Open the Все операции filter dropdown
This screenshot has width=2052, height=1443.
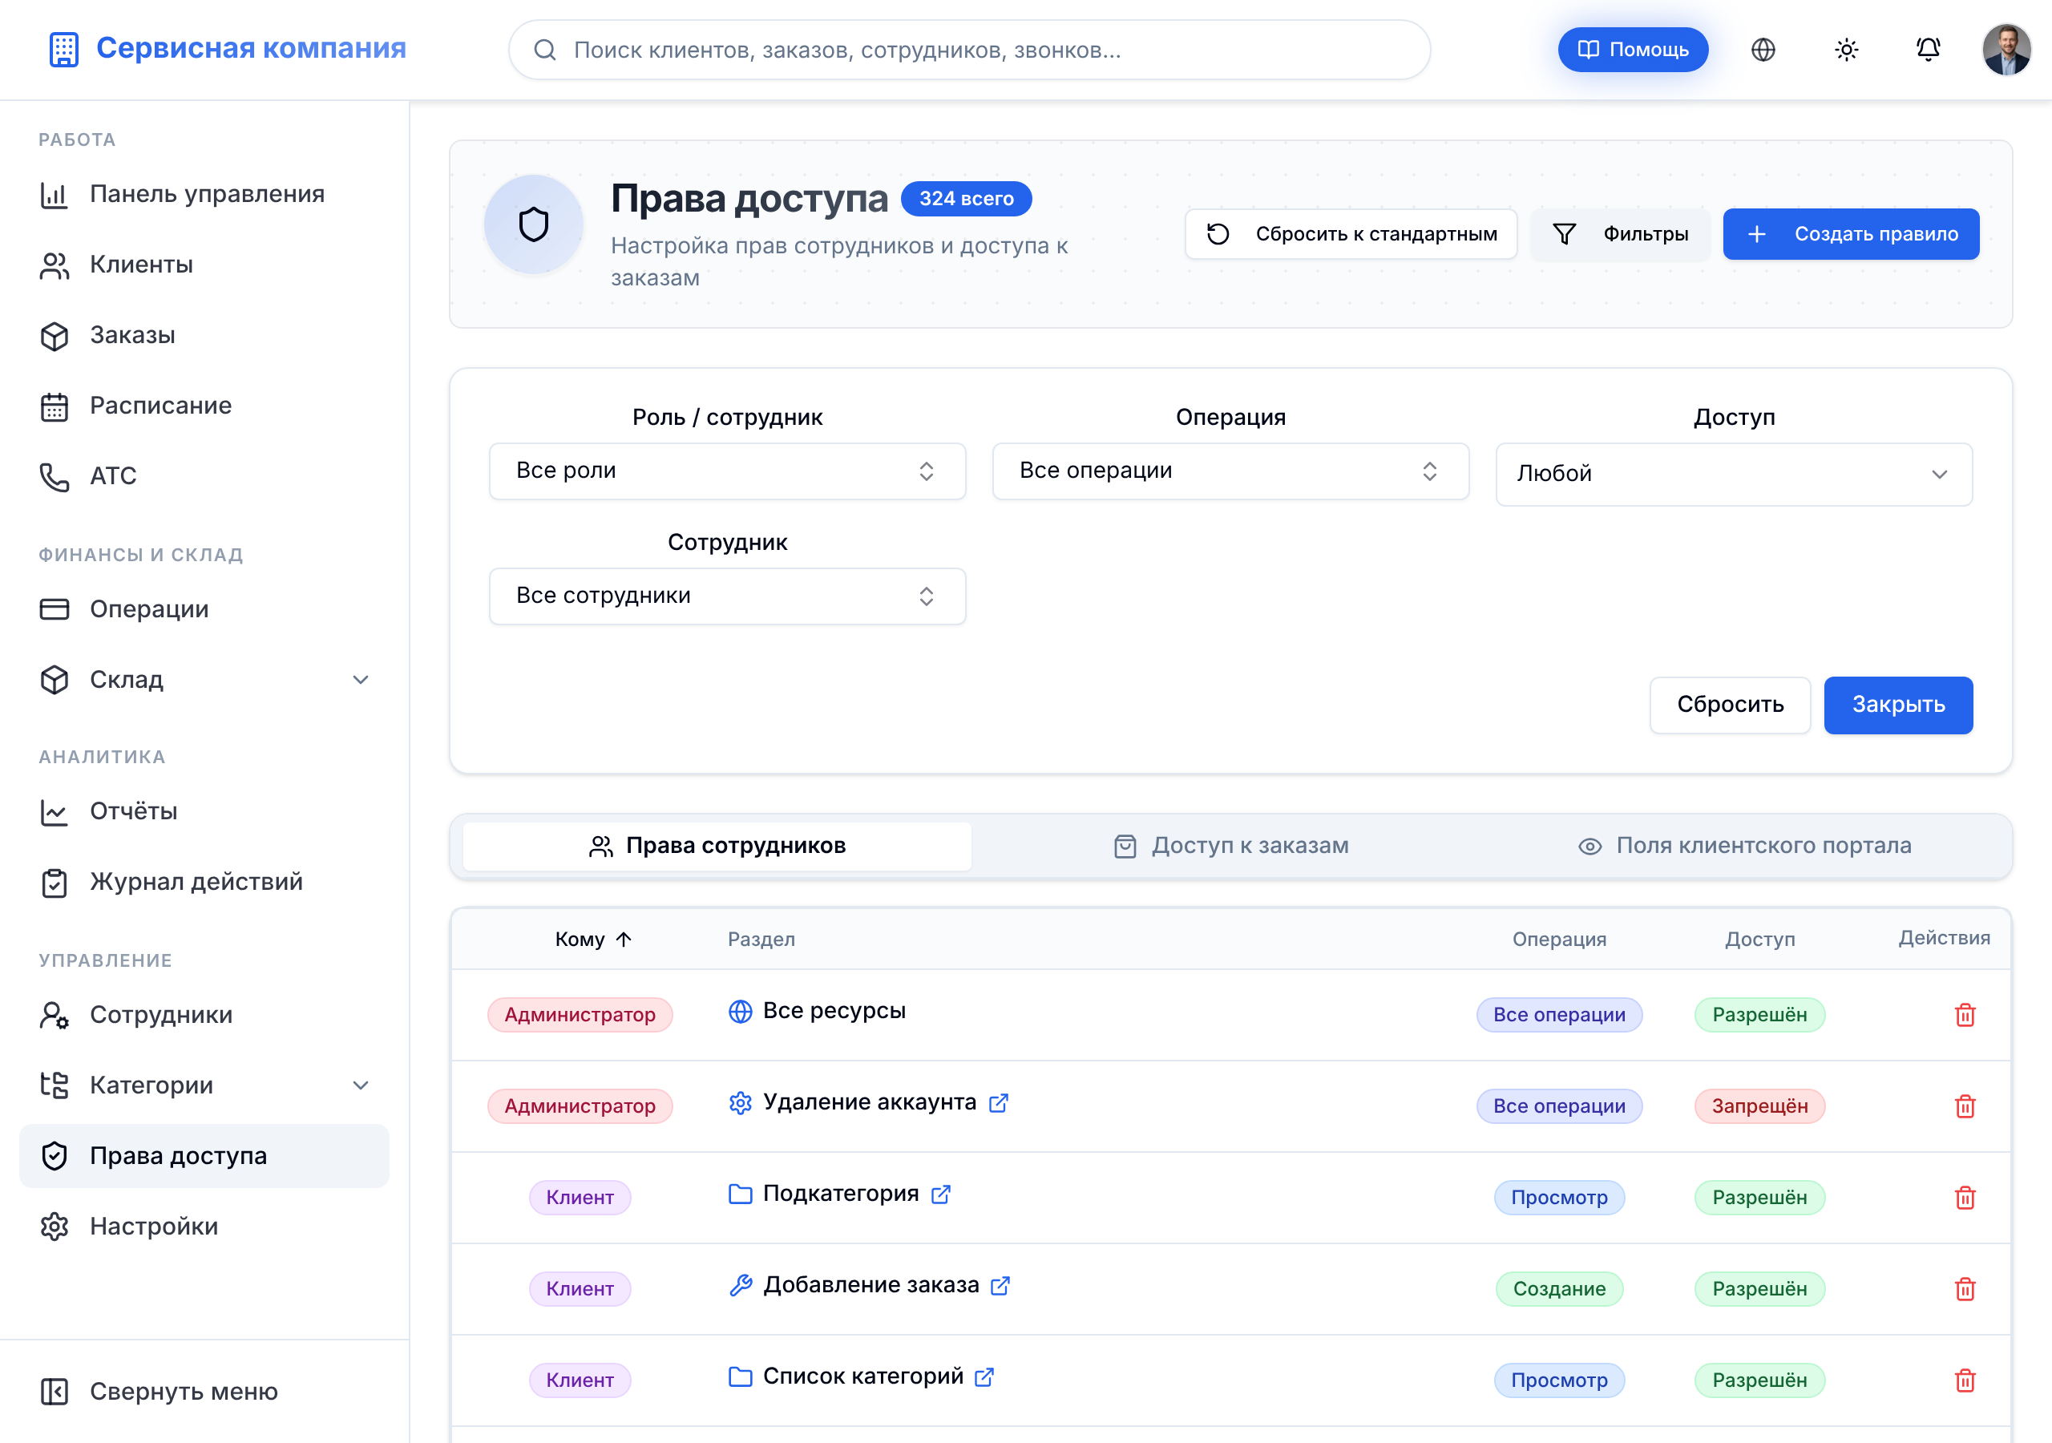tap(1230, 471)
